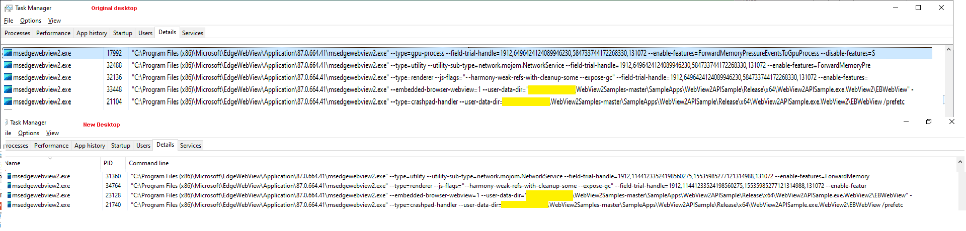The height and width of the screenshot is (231, 966).
Task: Switch to Users tab in lower Task Manager
Action: (x=143, y=146)
